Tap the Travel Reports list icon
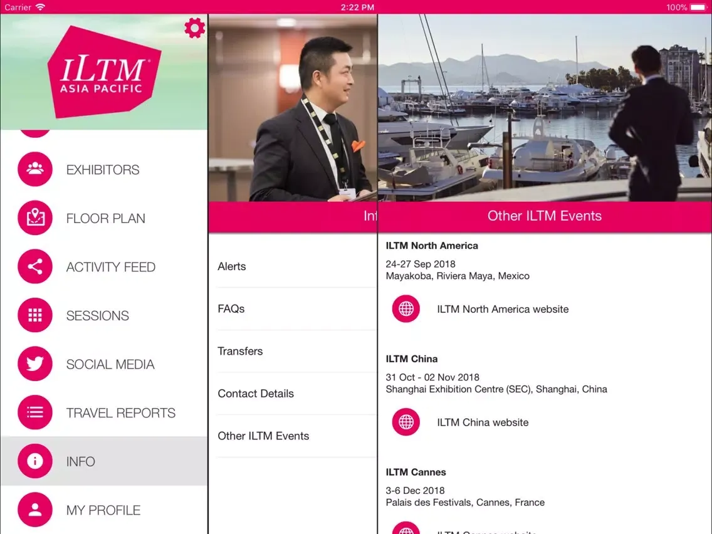The image size is (712, 534). click(35, 412)
